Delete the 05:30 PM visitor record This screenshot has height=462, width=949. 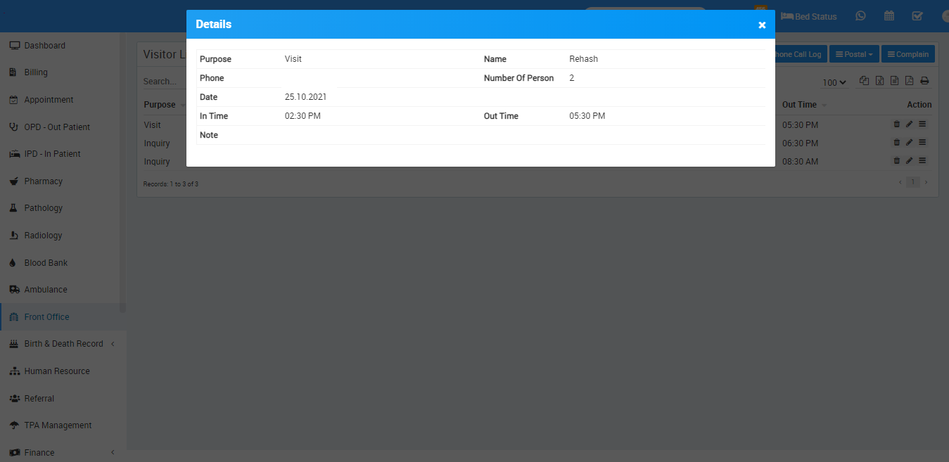(896, 124)
